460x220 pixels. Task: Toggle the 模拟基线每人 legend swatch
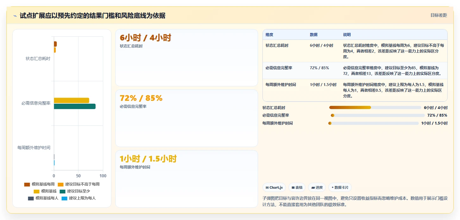(x=31, y=198)
